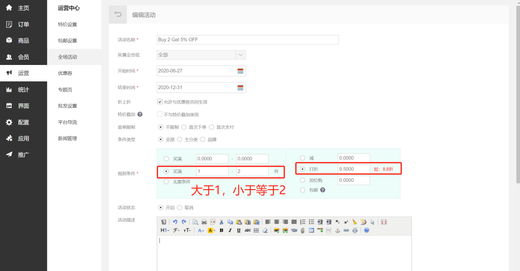Toggle editor fullscreen mode icon
Viewport: 520px width, 271px height.
(x=384, y=222)
